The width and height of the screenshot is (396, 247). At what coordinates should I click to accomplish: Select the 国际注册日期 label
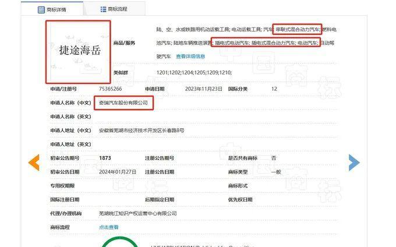tap(65, 199)
